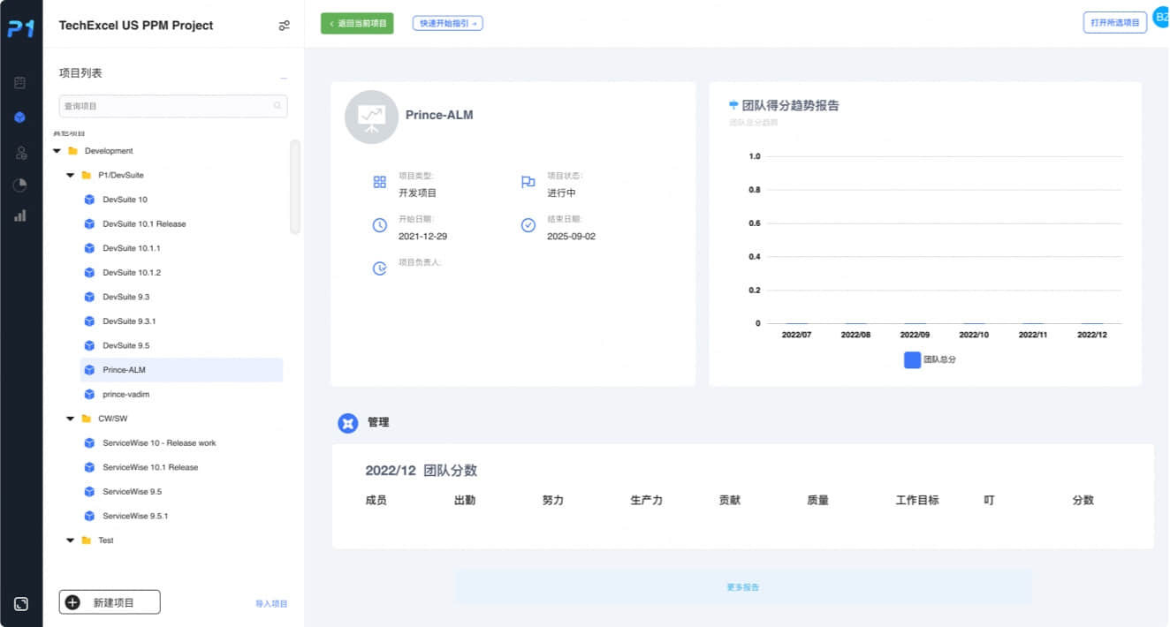
Task: Click chart label 2022/12
Action: tap(1092, 336)
